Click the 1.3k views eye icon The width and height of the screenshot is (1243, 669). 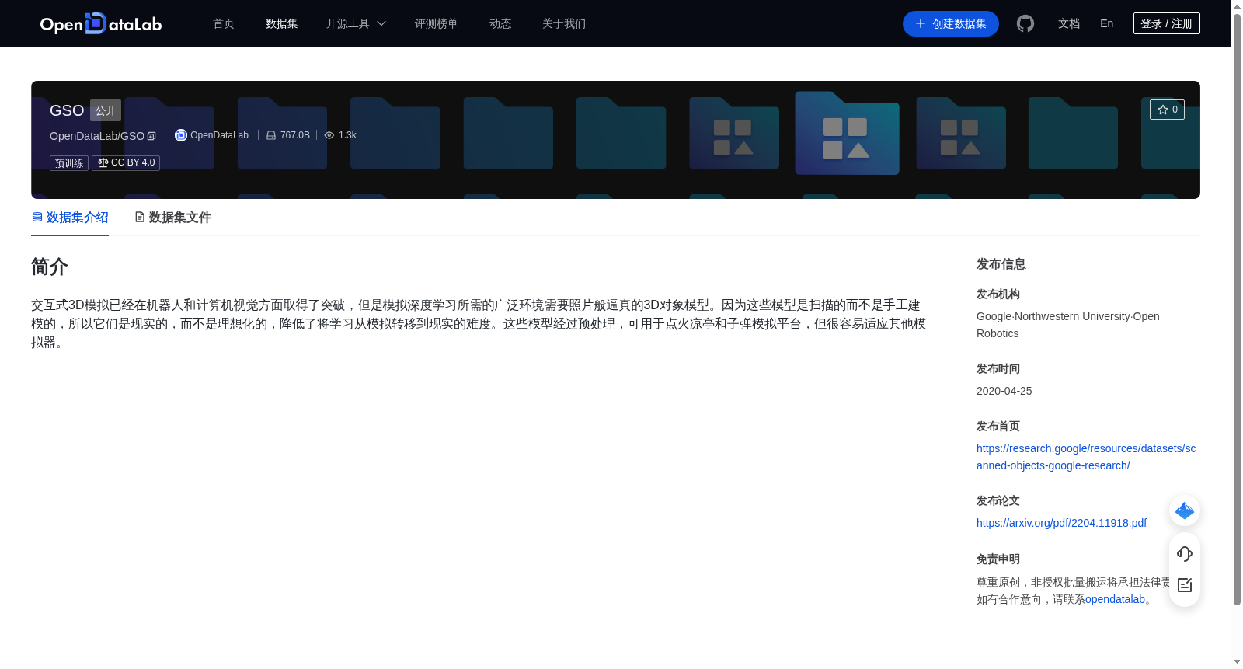tap(329, 135)
